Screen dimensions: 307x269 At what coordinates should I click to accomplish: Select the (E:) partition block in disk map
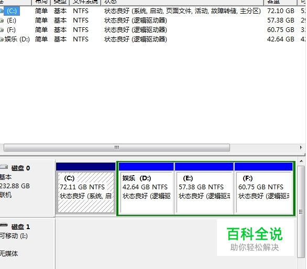click(204, 189)
